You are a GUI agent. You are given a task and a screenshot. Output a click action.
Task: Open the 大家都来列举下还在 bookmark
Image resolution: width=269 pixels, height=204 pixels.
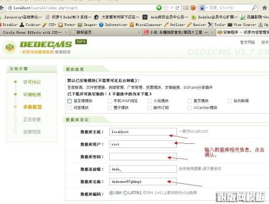[117, 17]
